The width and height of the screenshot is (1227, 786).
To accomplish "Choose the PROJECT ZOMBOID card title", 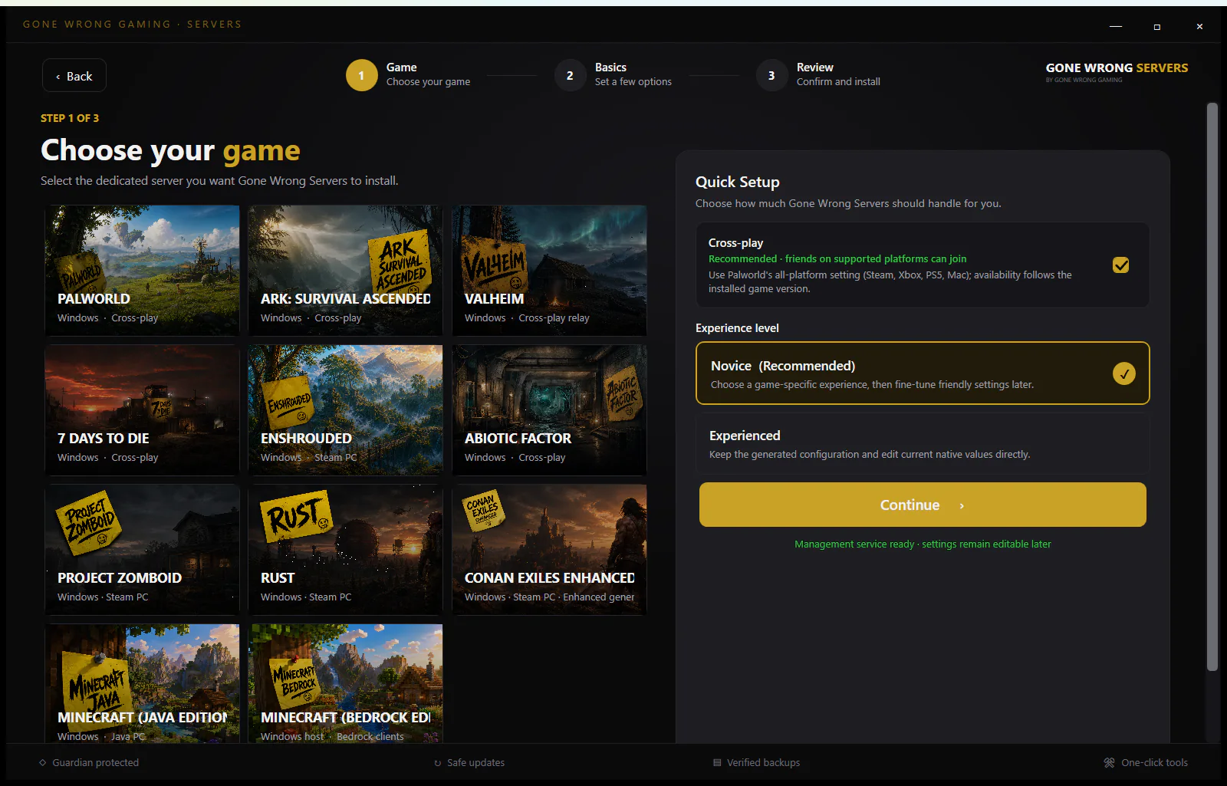I will click(120, 578).
